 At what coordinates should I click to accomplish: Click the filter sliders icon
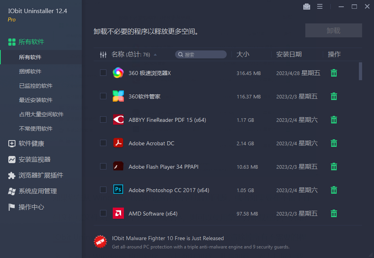point(103,55)
